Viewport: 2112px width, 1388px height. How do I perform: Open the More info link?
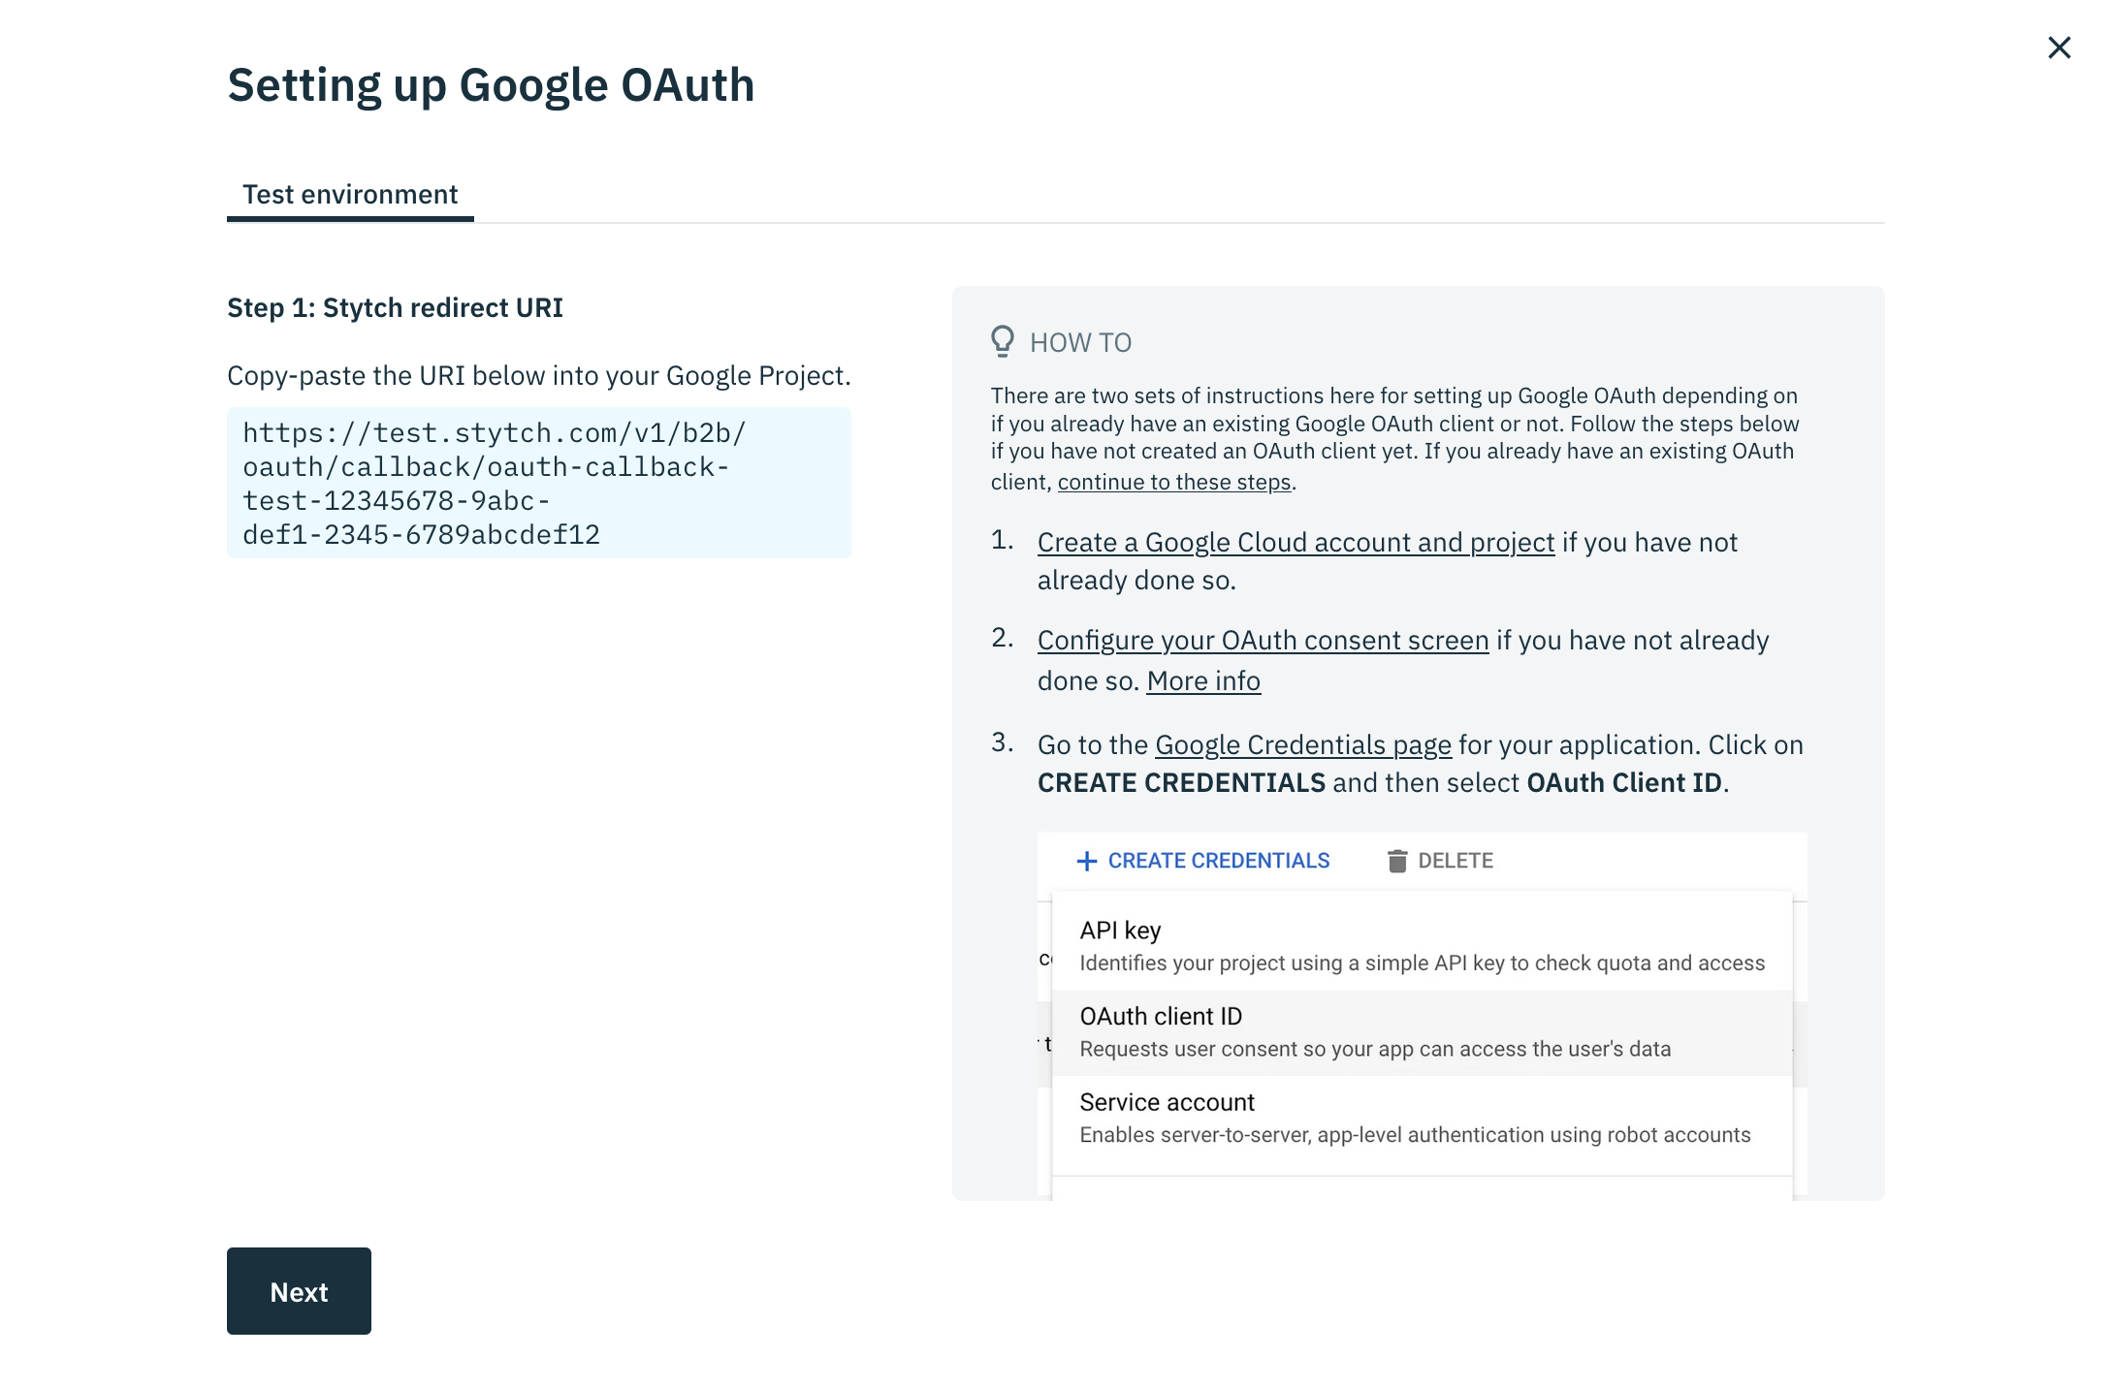[1203, 680]
